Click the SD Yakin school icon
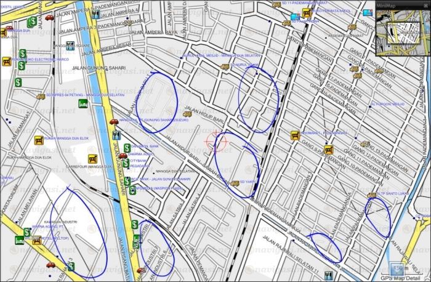 [x=235, y=183]
